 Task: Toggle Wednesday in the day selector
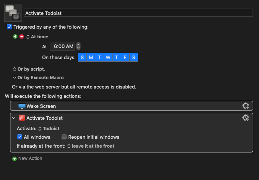108,57
